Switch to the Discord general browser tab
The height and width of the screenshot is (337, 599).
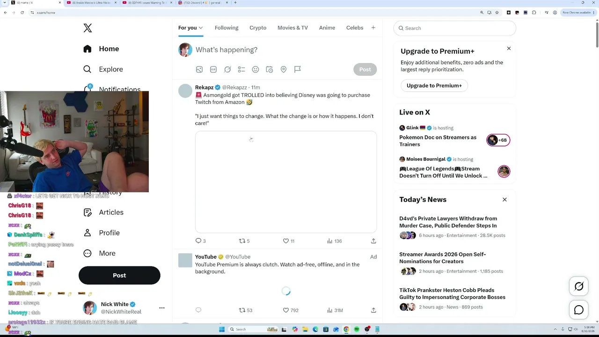point(202,3)
